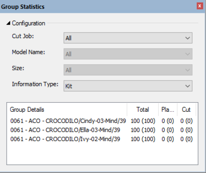Click the Model Name dropdown chevron
206x173 pixels.
pos(188,54)
